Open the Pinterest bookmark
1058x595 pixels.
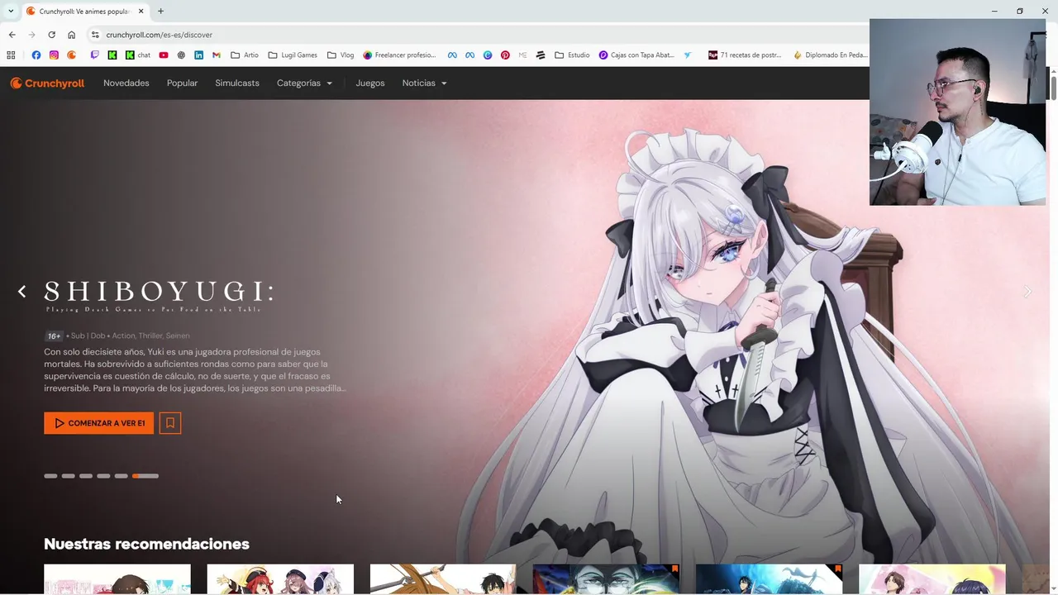505,55
